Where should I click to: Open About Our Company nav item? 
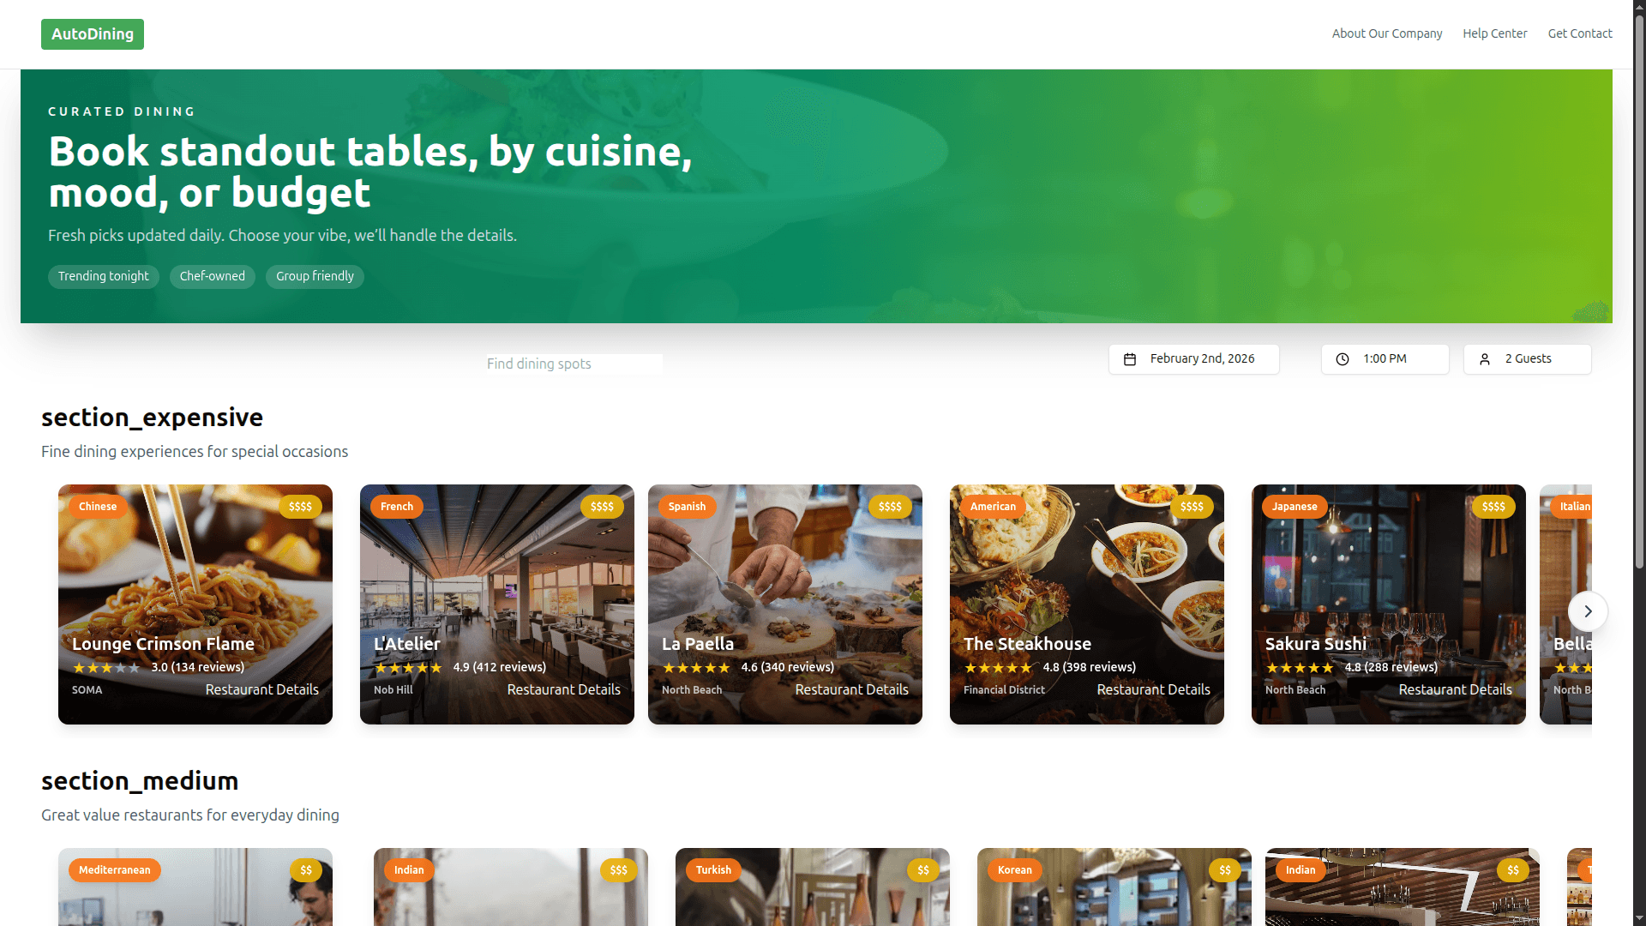(1387, 33)
